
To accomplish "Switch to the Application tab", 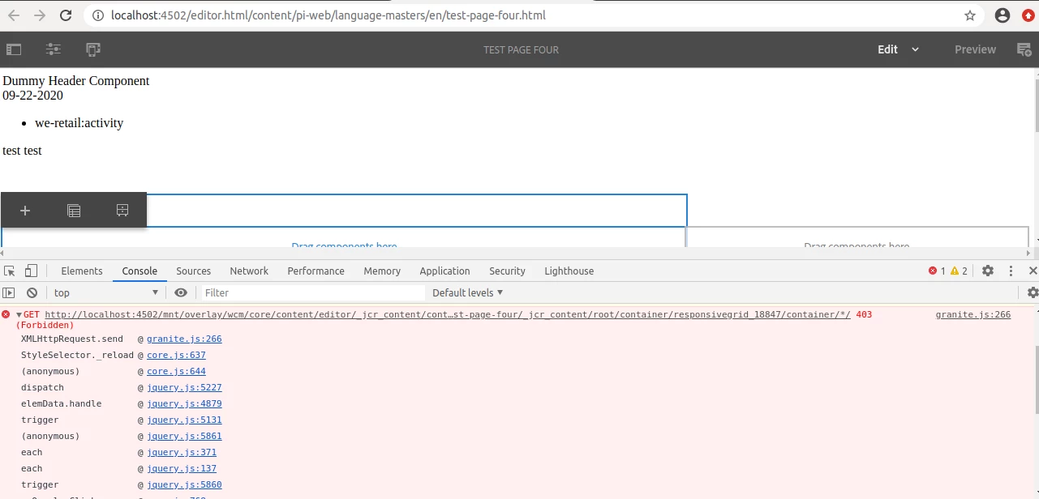I will click(444, 271).
